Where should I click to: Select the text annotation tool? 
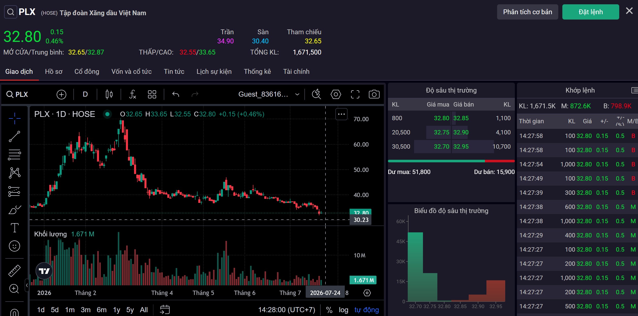click(14, 227)
